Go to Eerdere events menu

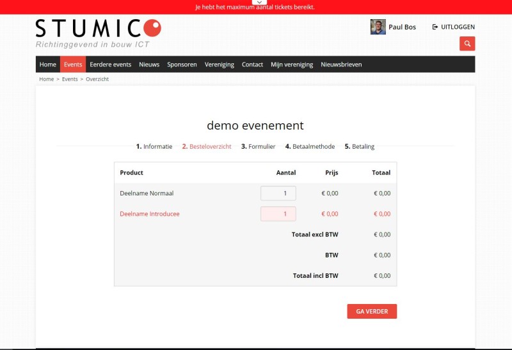click(x=111, y=65)
